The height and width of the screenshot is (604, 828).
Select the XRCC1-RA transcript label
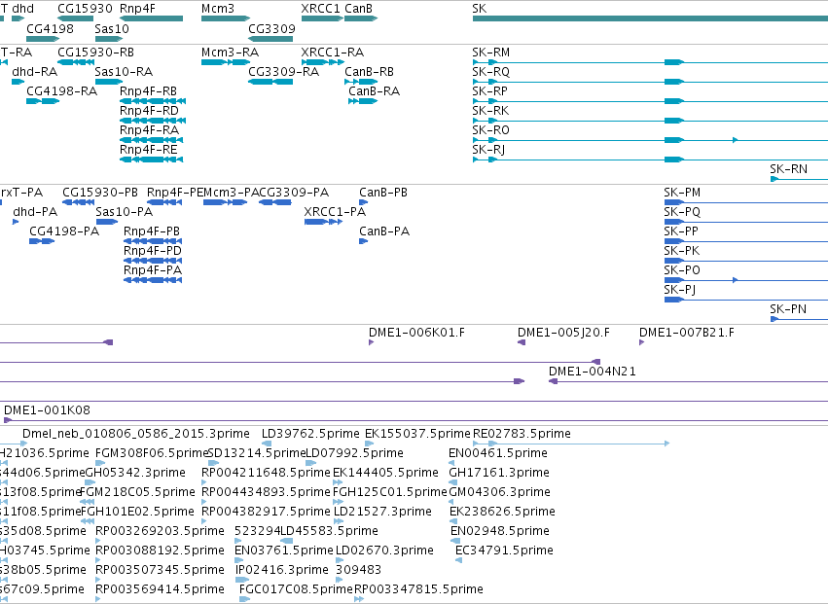[333, 53]
